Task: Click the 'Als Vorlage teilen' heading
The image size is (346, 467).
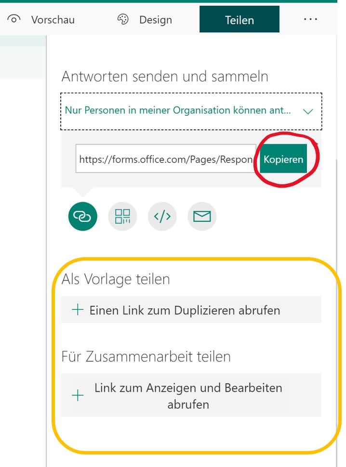Action: pyautogui.click(x=116, y=279)
